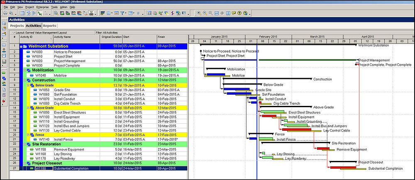
Task: Sort by the Activity Name column header
Action: [x=77, y=39]
